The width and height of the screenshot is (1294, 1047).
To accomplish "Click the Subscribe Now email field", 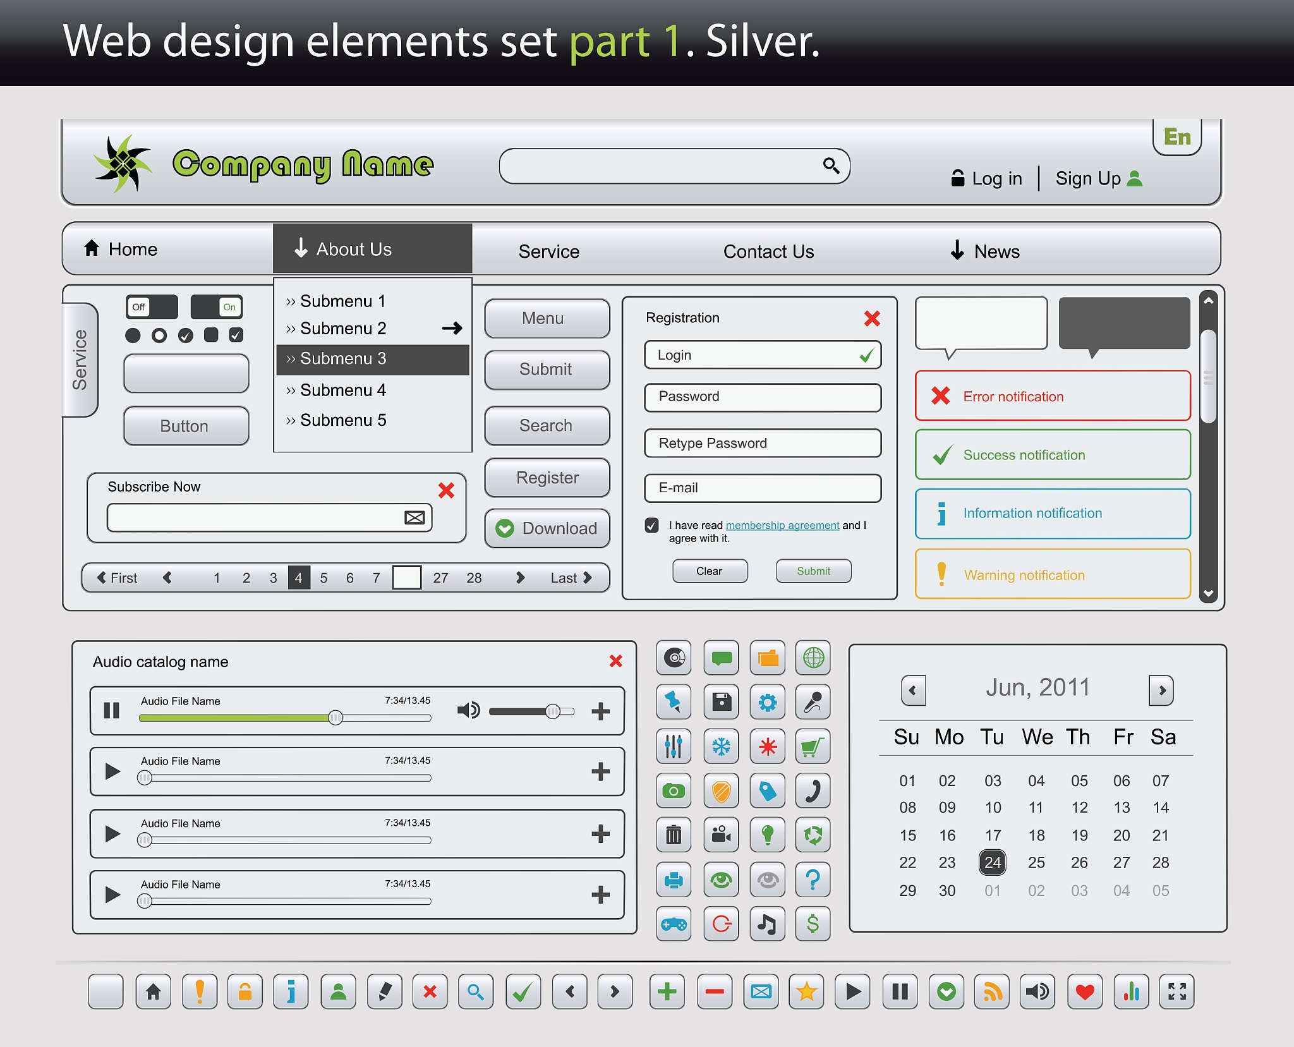I will [x=256, y=517].
